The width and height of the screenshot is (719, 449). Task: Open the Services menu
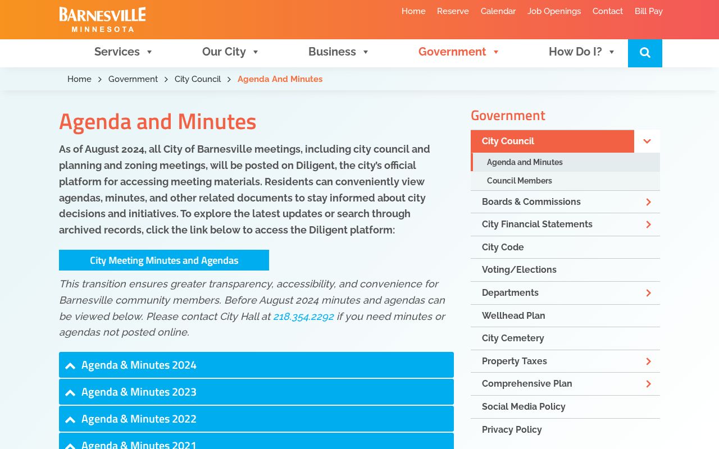(x=117, y=52)
